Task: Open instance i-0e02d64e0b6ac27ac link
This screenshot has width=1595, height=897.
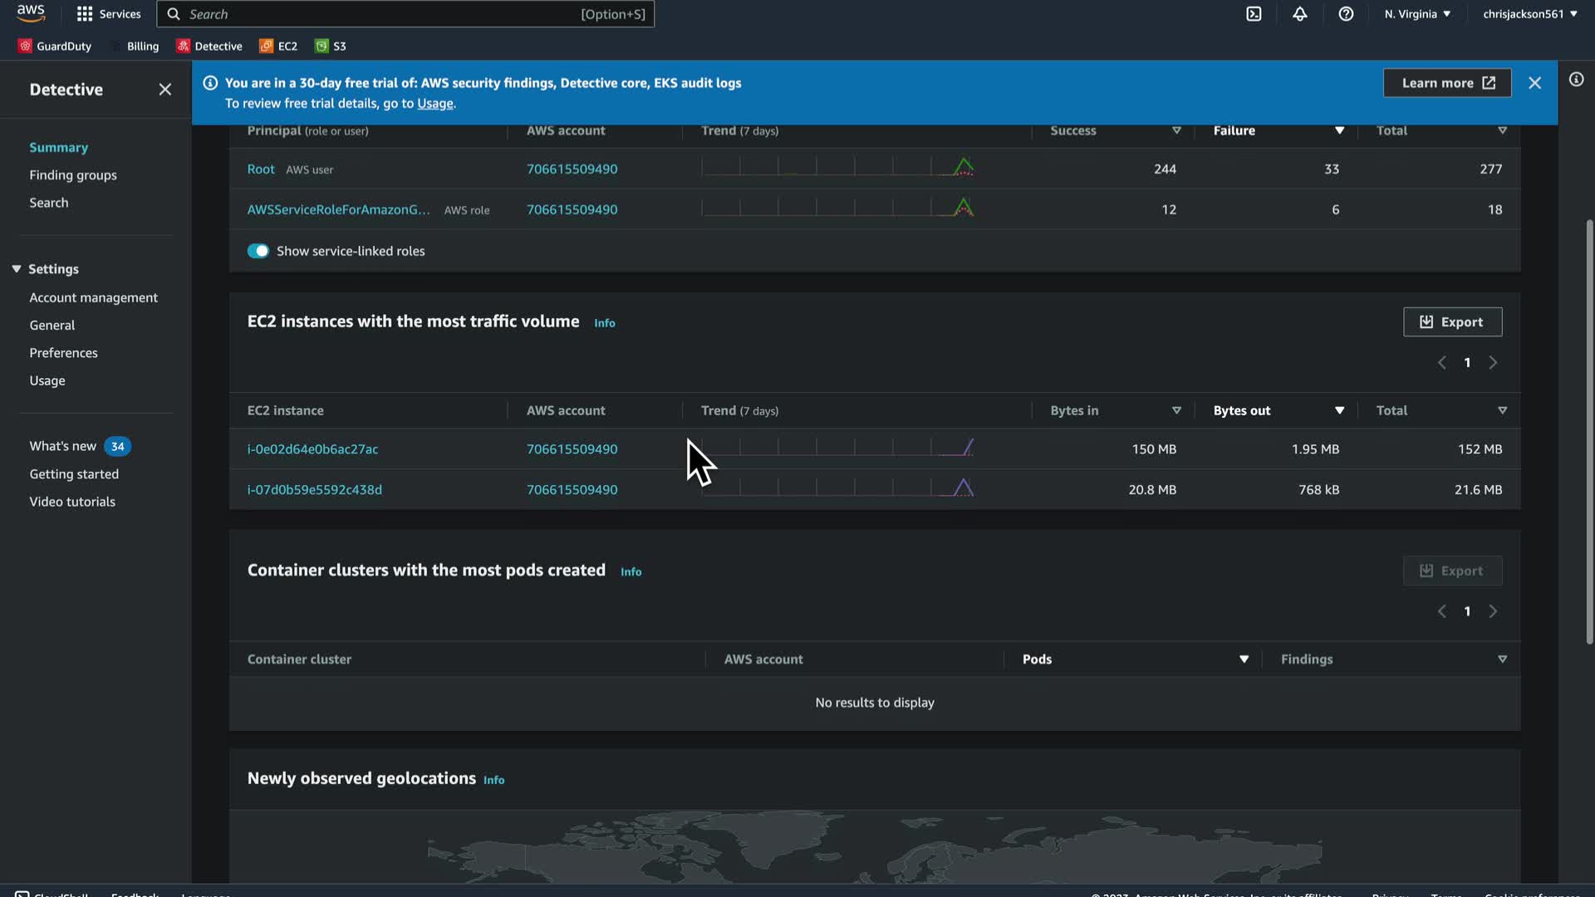Action: click(312, 449)
